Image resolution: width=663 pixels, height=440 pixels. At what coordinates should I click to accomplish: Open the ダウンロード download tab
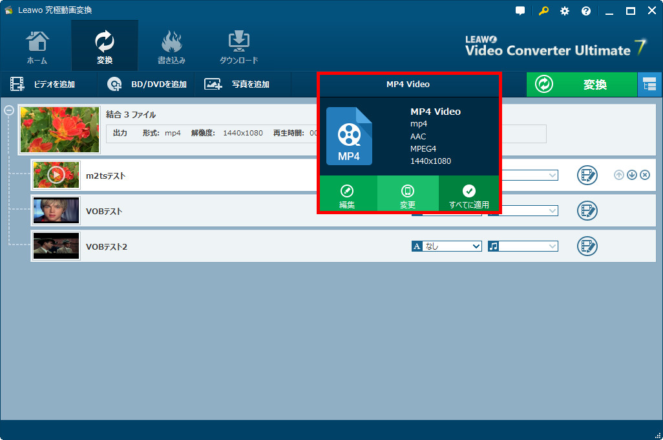pos(238,47)
